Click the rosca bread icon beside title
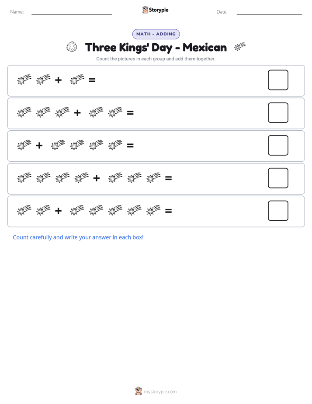312x404 pixels. point(72,47)
